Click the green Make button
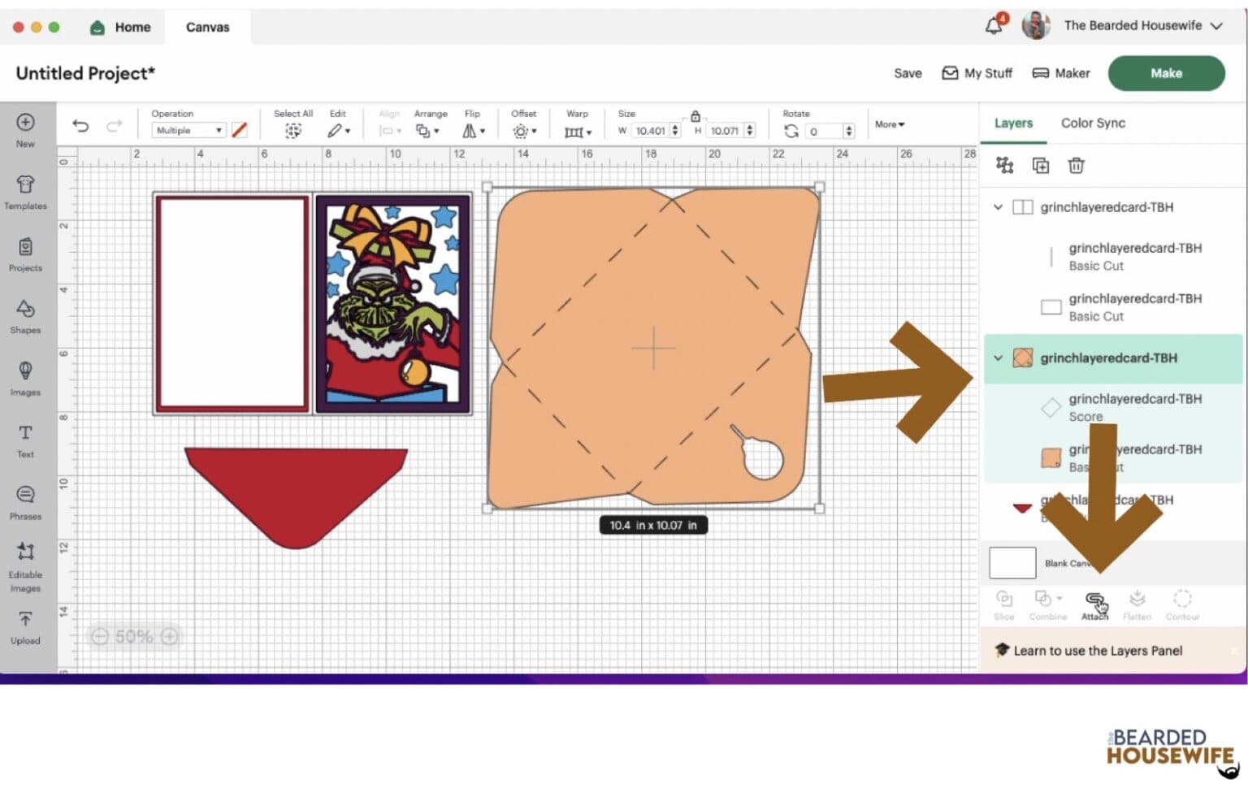 (1165, 73)
